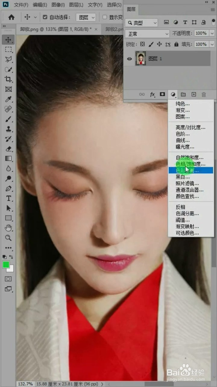This screenshot has width=217, height=387.
Task: Select the Quick Selection tool
Action: 8,70
